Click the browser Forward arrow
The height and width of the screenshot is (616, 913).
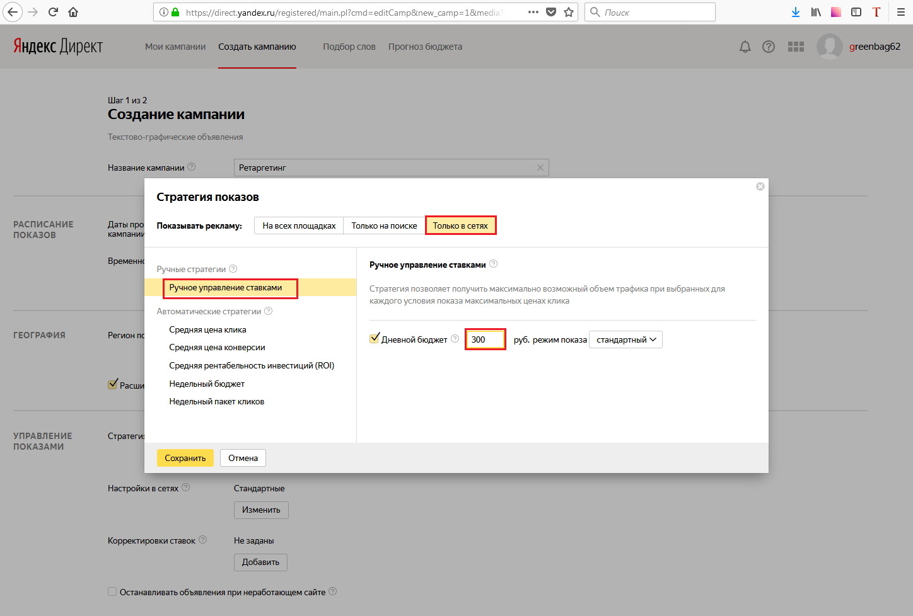tap(33, 12)
